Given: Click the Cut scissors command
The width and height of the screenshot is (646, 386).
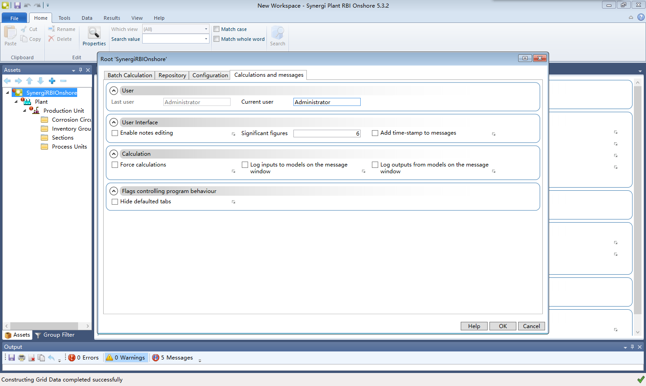Looking at the screenshot, I should coord(29,29).
